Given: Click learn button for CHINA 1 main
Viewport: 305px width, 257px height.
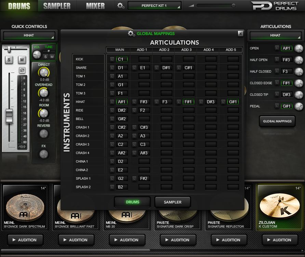Looking at the screenshot, I should click(112, 161).
